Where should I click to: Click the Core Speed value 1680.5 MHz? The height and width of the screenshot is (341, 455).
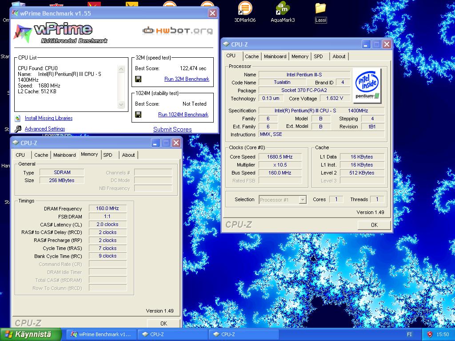point(280,157)
